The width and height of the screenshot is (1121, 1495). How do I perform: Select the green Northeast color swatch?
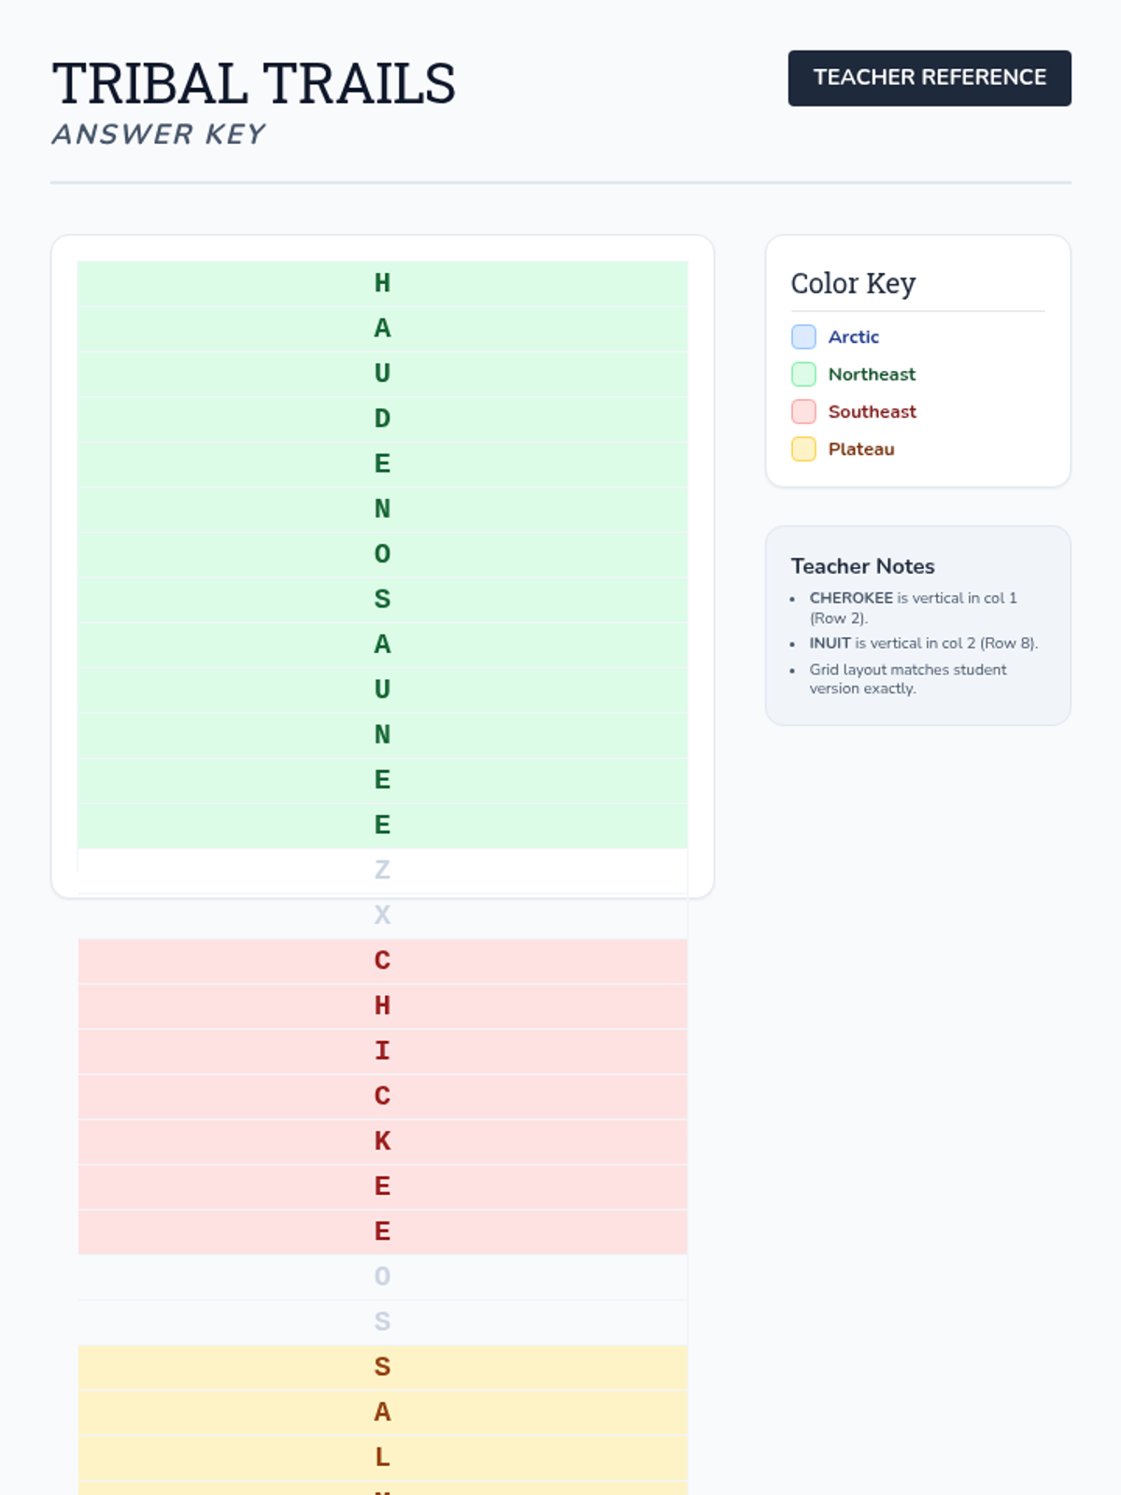coord(803,375)
